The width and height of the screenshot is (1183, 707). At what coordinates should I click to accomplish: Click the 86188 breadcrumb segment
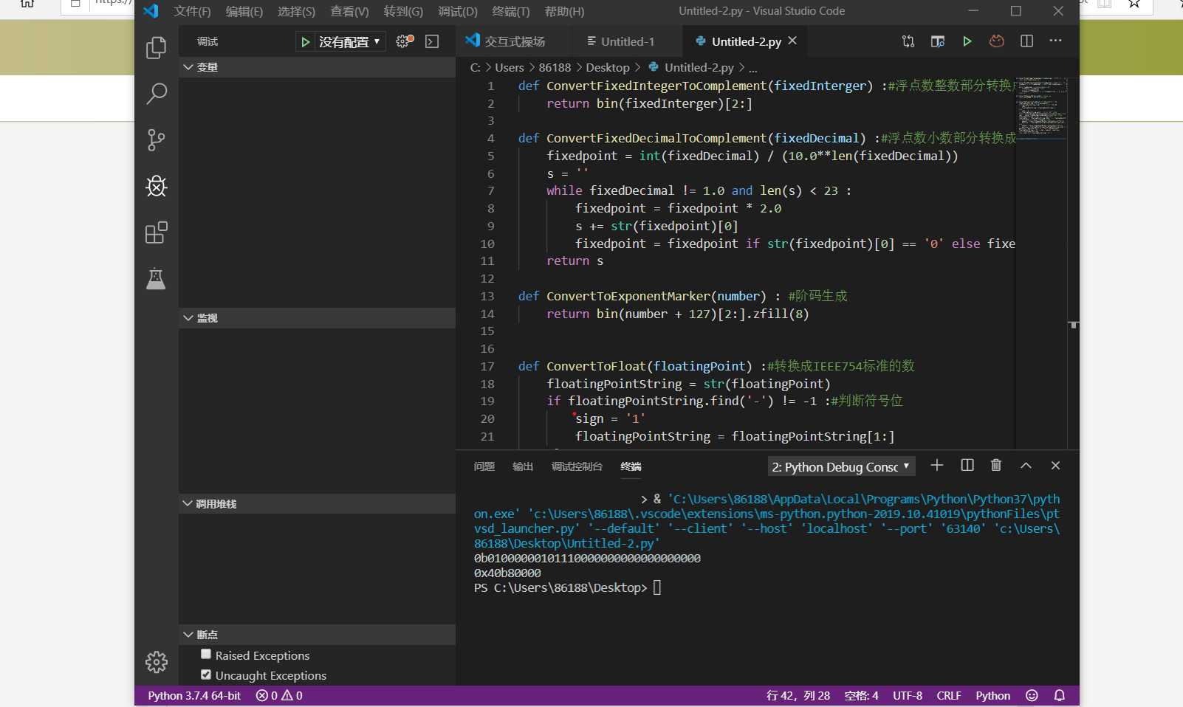(555, 68)
